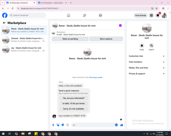Screen dimensions: 171x136
Task: Search within the conversation
Action: [152, 46]
